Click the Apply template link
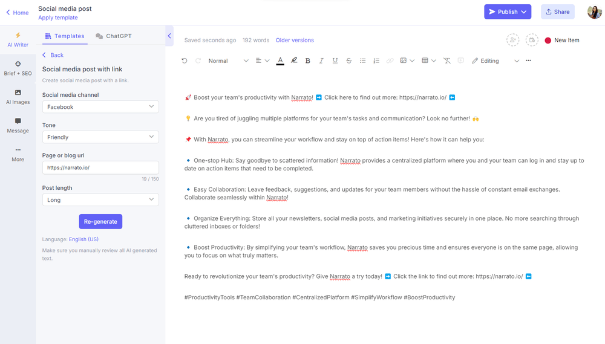605x344 pixels. coord(58,18)
